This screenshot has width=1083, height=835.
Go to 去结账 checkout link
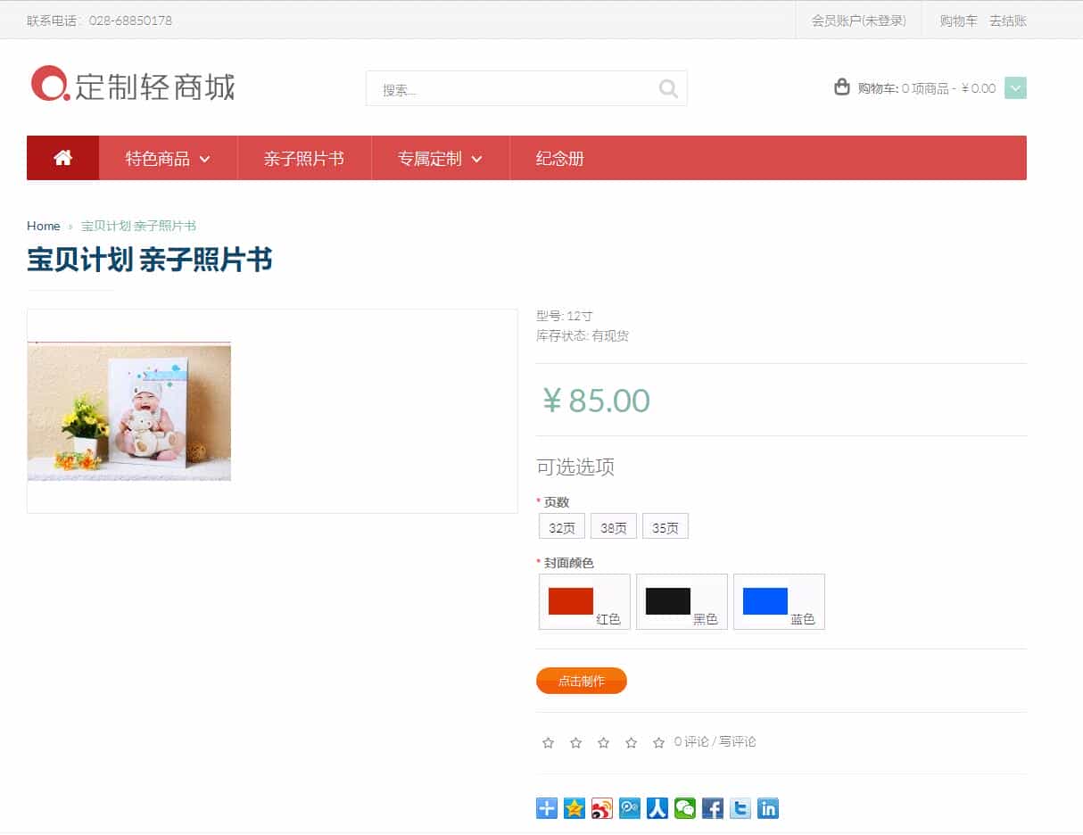1008,21
